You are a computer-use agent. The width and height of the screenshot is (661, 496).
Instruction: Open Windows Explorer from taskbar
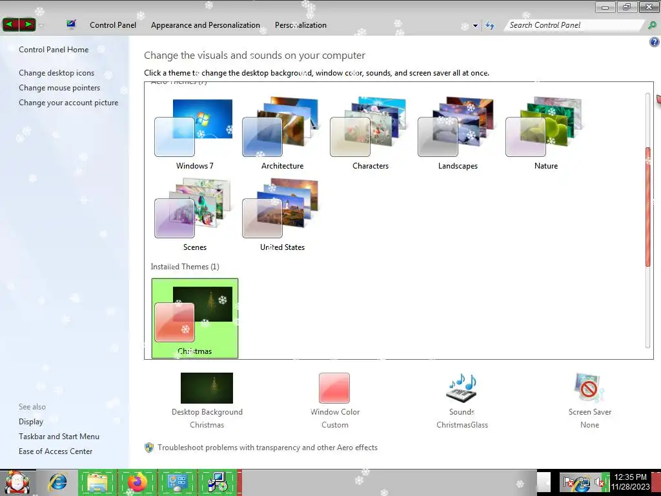tap(97, 482)
